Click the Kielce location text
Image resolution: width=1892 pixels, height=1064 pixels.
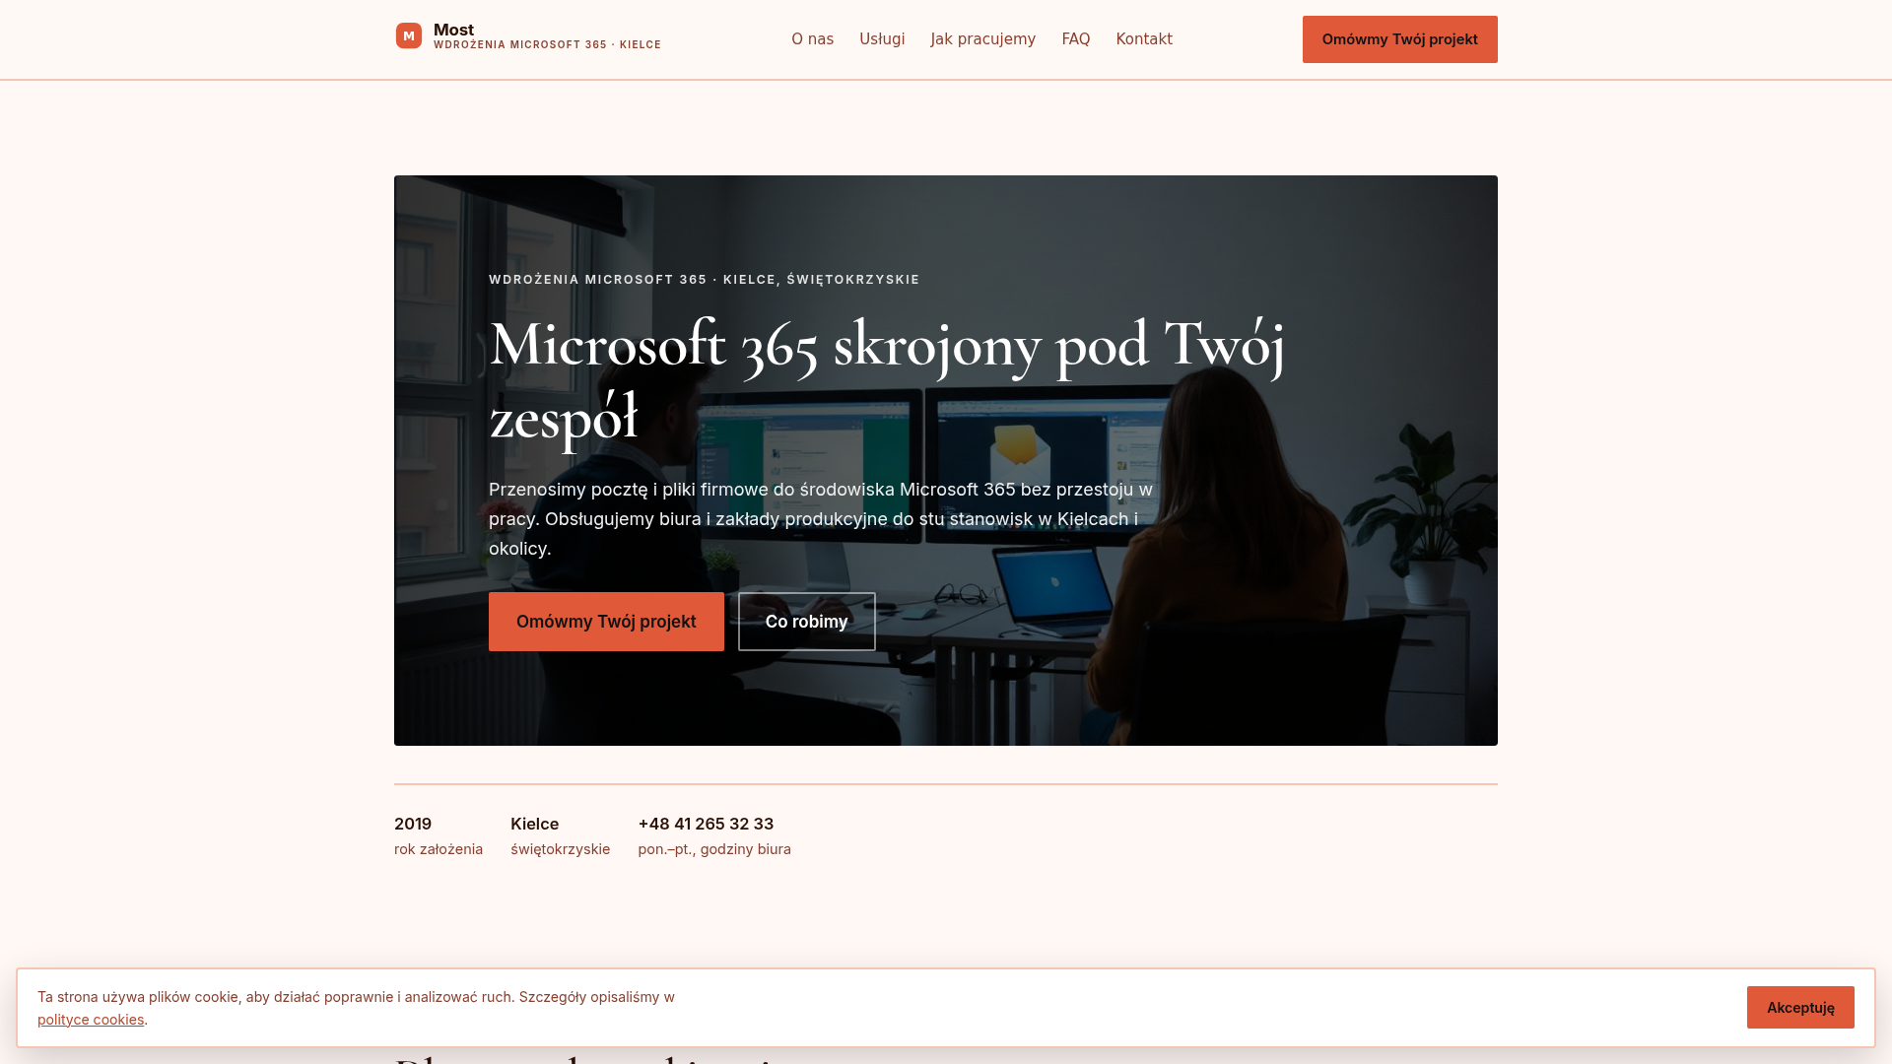534,824
